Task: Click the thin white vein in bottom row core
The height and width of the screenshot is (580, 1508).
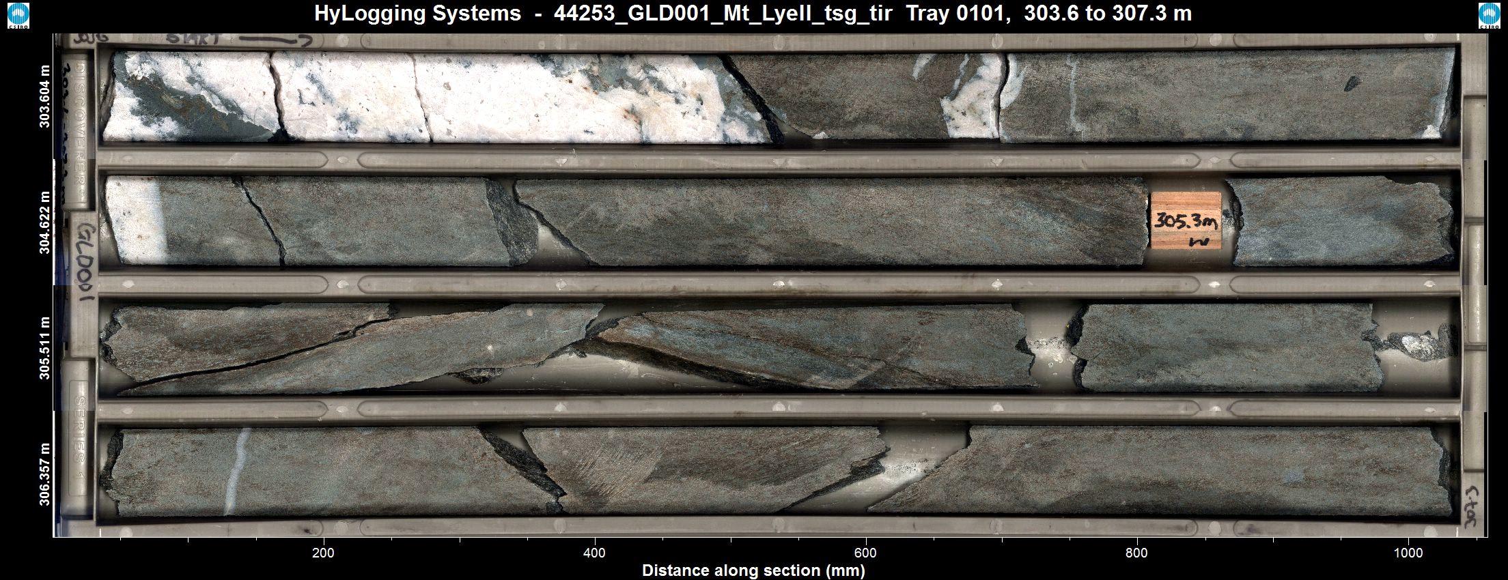Action: [x=236, y=471]
